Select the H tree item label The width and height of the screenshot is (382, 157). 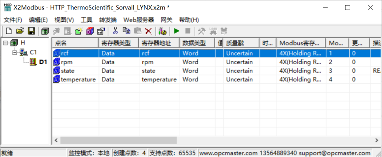click(x=23, y=43)
